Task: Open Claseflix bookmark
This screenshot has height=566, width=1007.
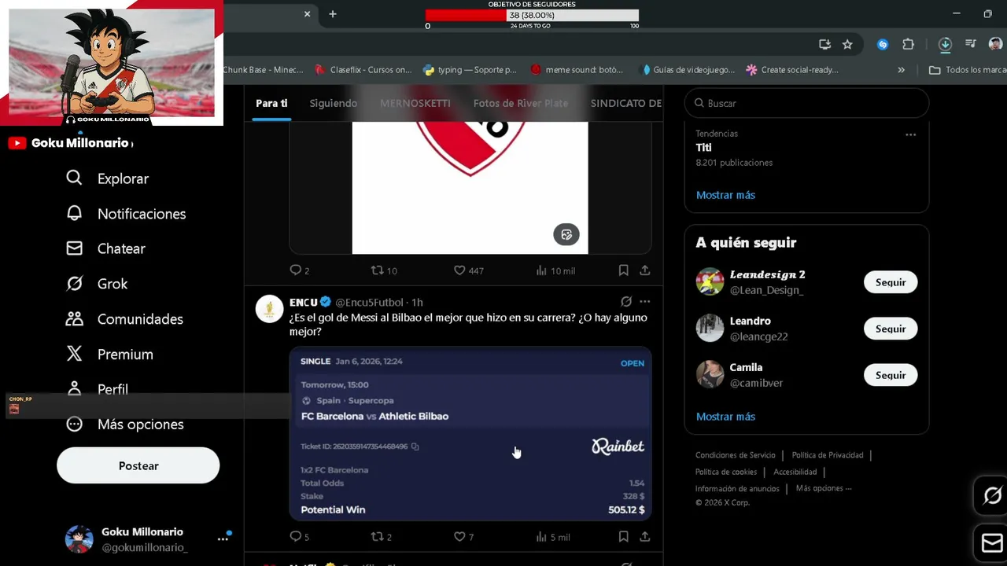Action: (x=363, y=70)
